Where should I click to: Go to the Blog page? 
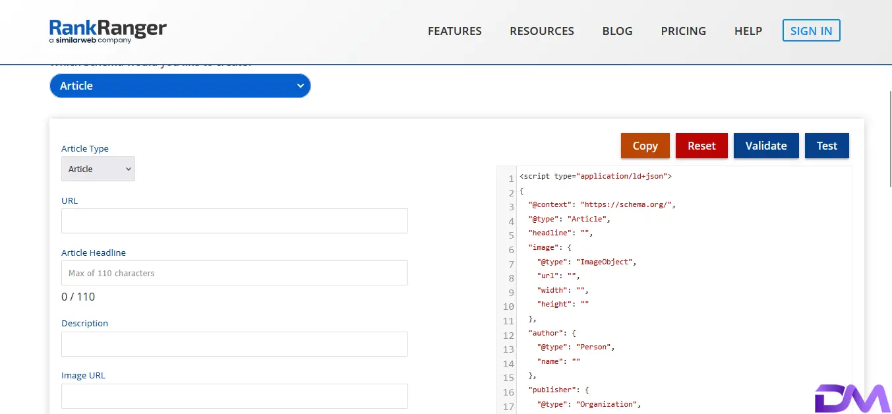[x=617, y=31]
